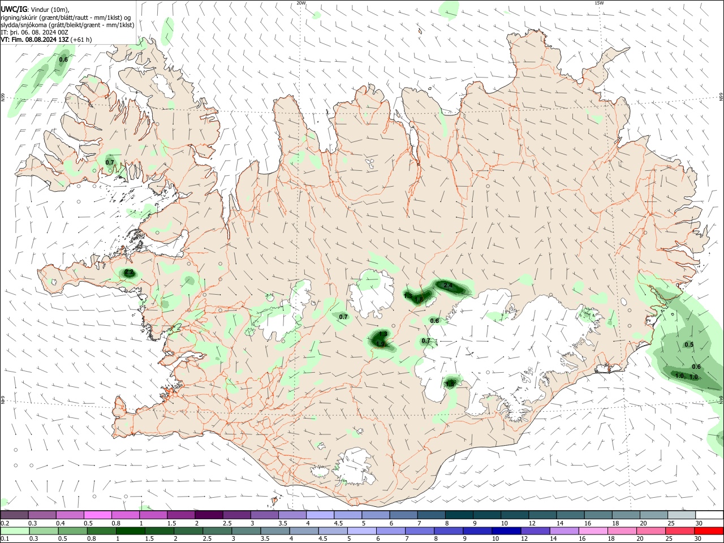
Task: Click the 2.2 precipitation value on Snæfellsnes
Action: coord(129,273)
